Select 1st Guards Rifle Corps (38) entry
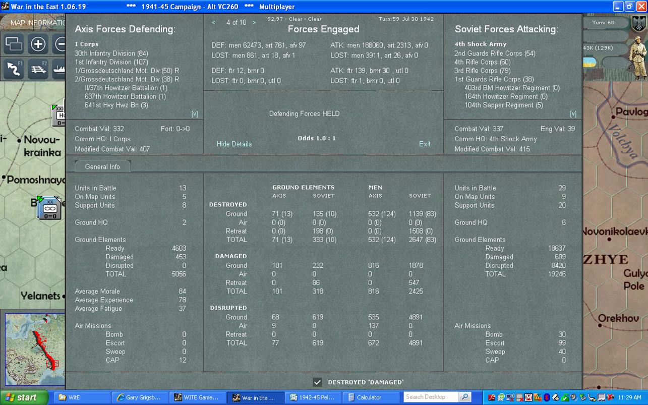 pos(494,79)
